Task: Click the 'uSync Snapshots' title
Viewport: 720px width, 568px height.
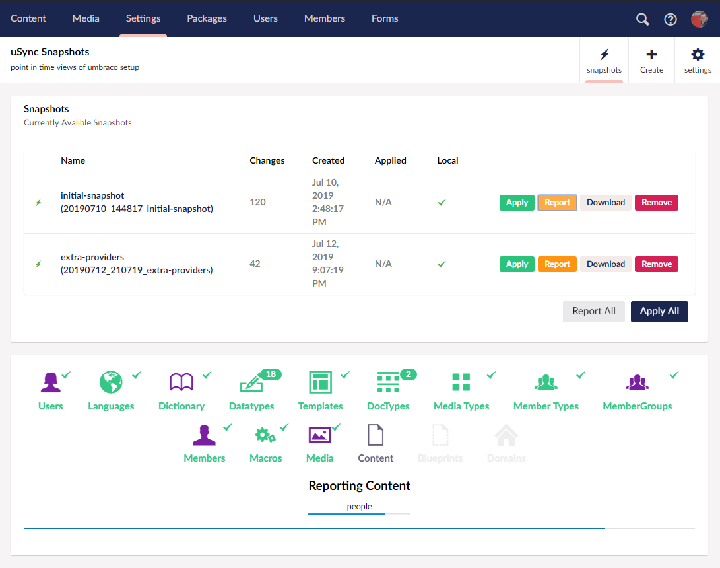Action: click(50, 52)
